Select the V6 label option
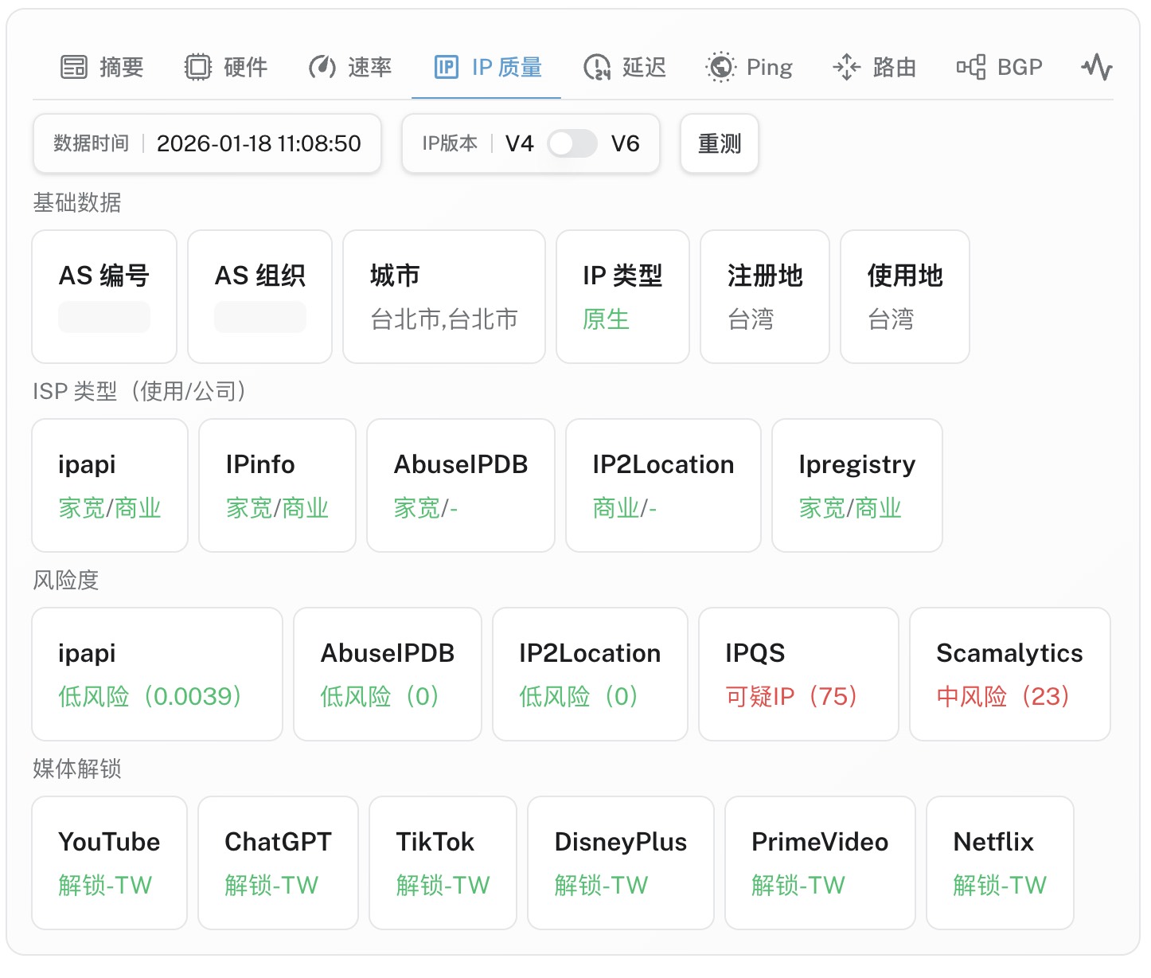The height and width of the screenshot is (978, 1151). tap(625, 144)
